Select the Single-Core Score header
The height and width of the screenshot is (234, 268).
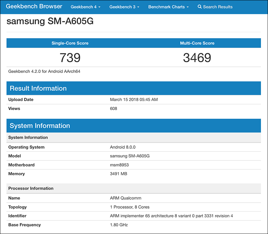click(x=70, y=43)
